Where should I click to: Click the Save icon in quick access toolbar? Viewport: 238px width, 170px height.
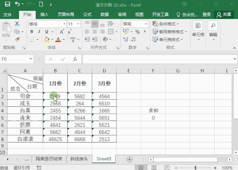[7, 4]
